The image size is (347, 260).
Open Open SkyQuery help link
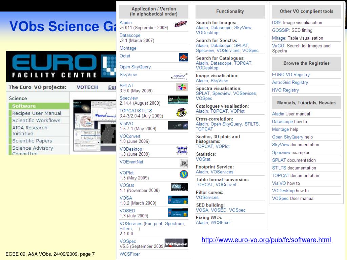pos(292,137)
